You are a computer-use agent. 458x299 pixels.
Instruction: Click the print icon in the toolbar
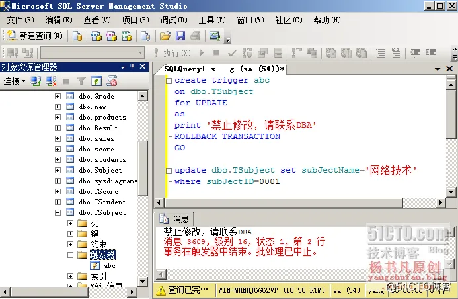click(x=196, y=36)
